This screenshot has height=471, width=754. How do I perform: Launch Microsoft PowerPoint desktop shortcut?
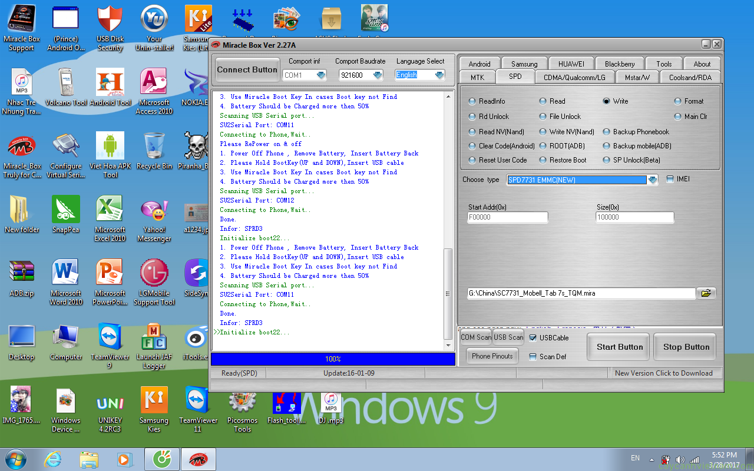point(110,282)
